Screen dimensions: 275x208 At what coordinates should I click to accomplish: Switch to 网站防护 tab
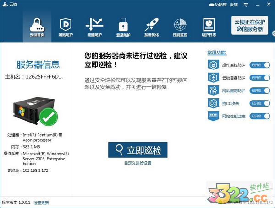tap(66, 27)
